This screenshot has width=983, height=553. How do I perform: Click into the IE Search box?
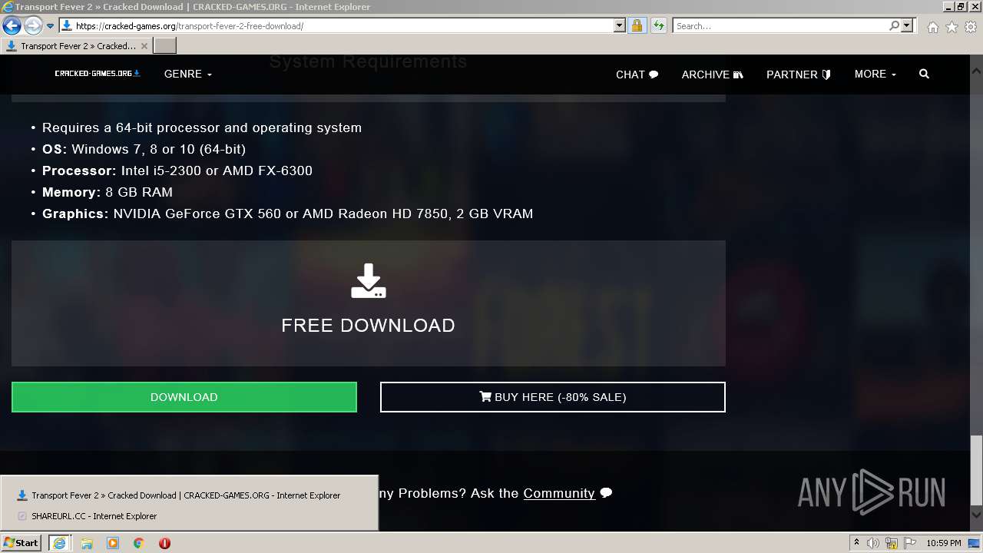tap(779, 26)
